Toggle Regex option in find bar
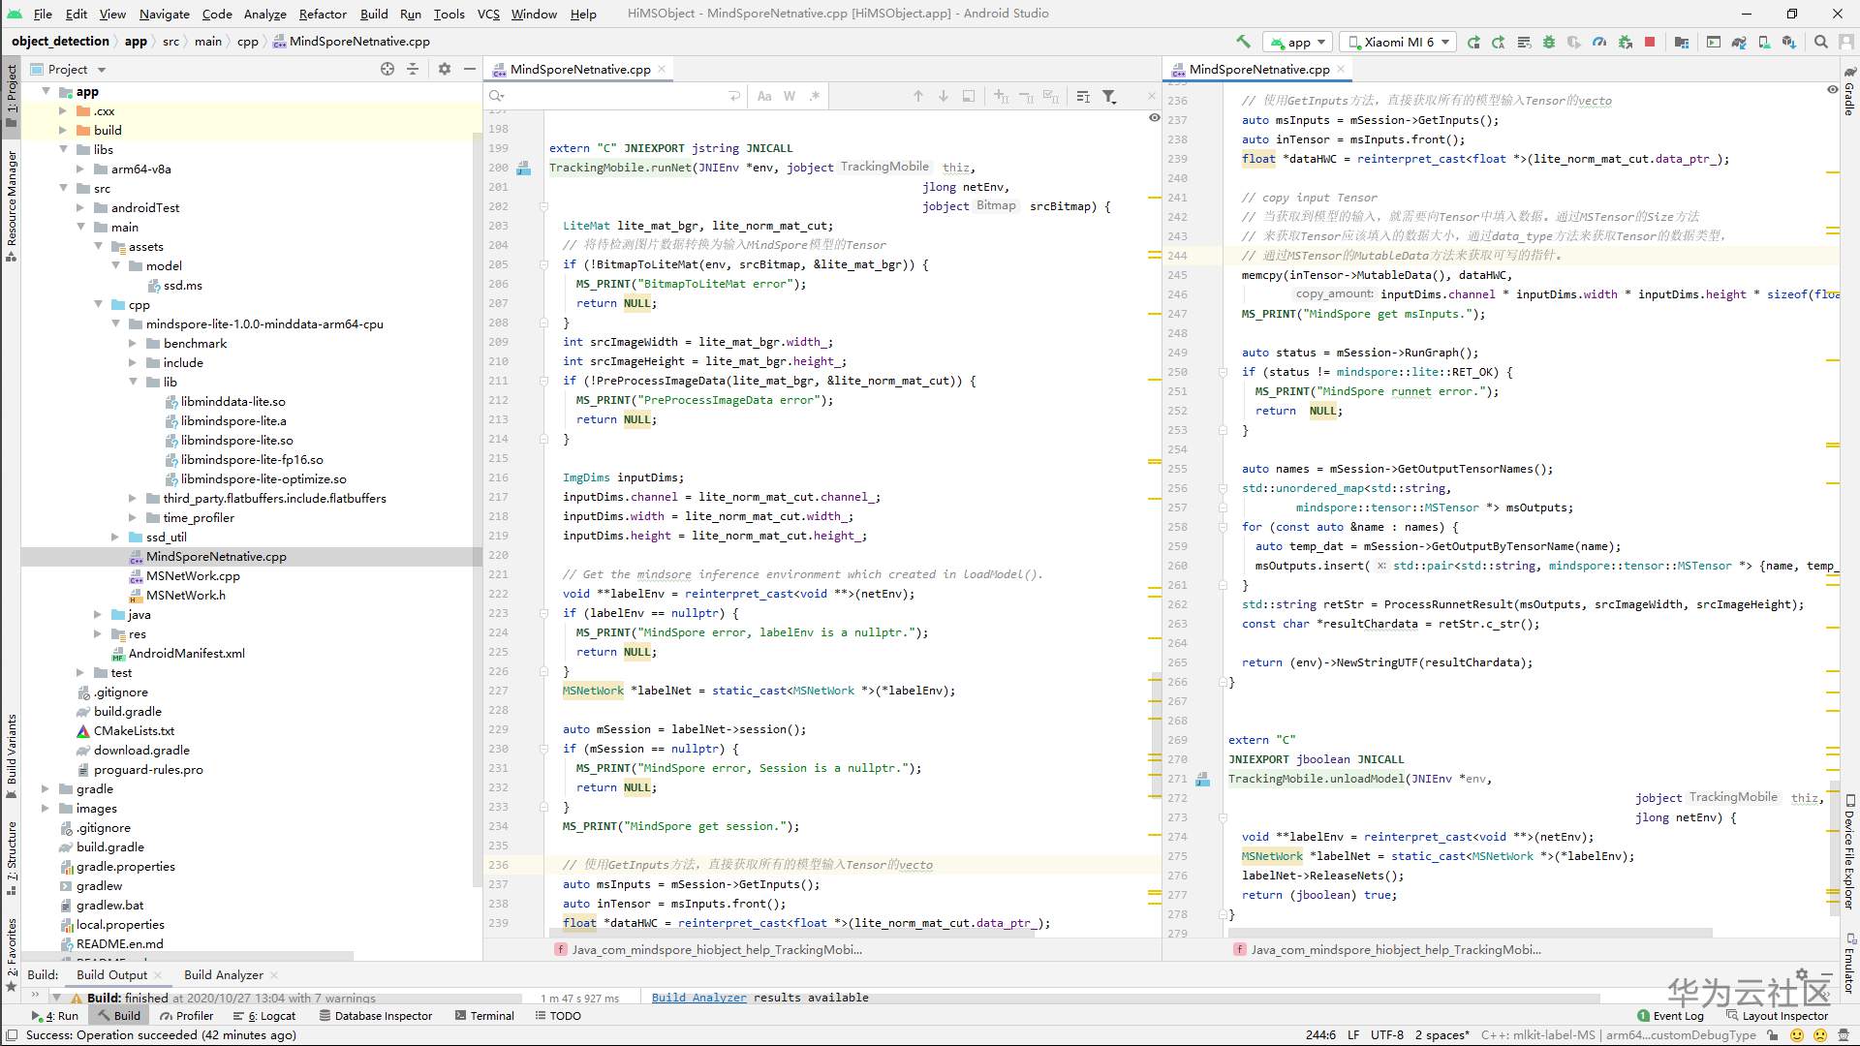 pyautogui.click(x=815, y=96)
